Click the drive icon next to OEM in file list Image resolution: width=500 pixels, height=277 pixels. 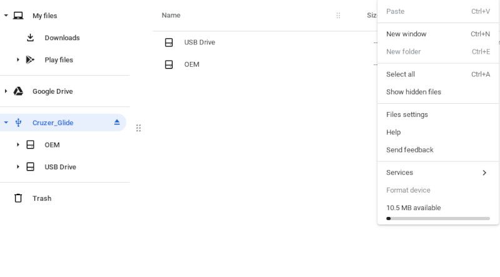pos(169,64)
